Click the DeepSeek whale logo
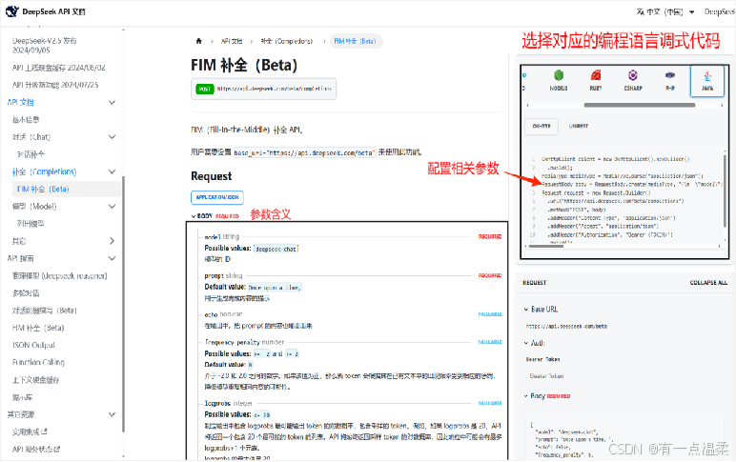Viewport: 736px width, 462px height. pos(11,11)
